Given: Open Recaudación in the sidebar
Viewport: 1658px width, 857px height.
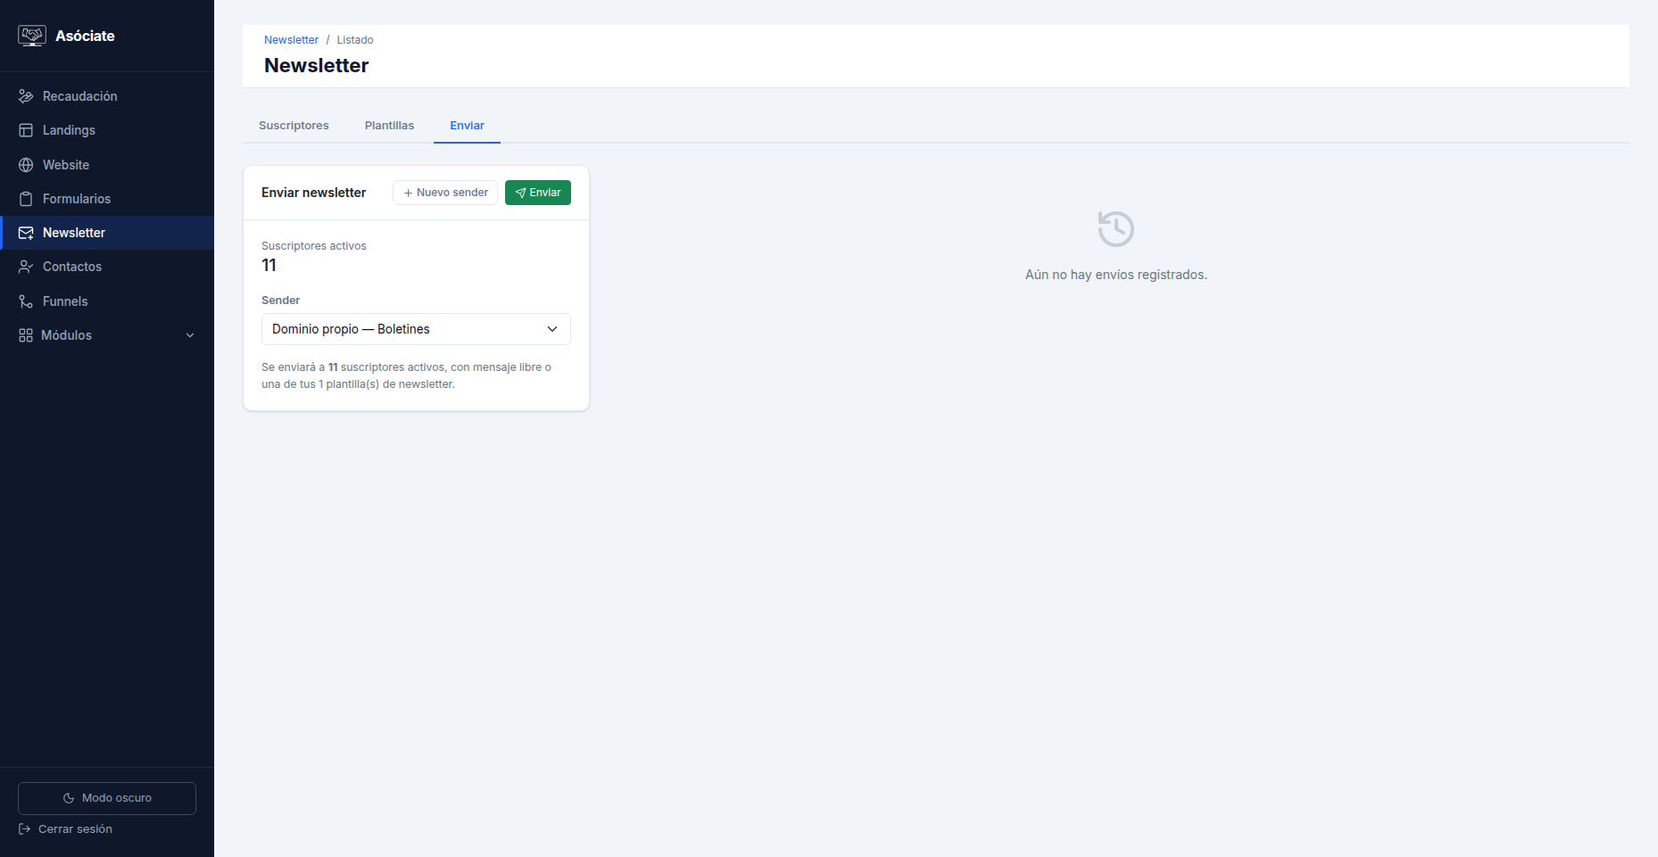Looking at the screenshot, I should tap(107, 96).
